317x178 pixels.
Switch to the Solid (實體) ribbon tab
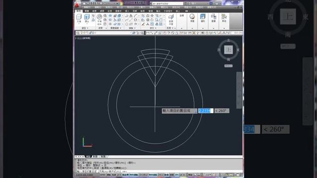pyautogui.click(x=87, y=11)
